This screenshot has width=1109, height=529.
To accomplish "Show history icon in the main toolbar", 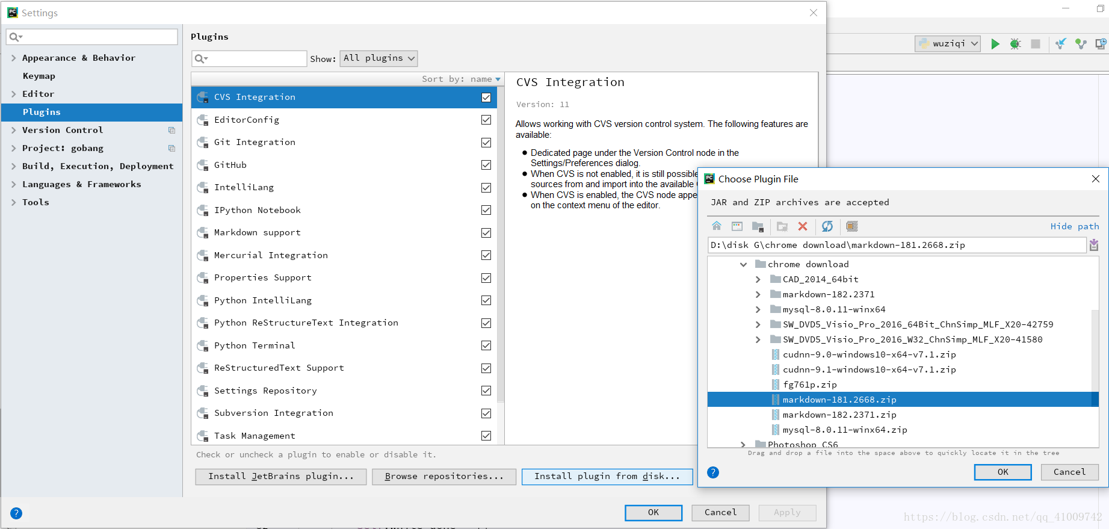I will [1101, 44].
